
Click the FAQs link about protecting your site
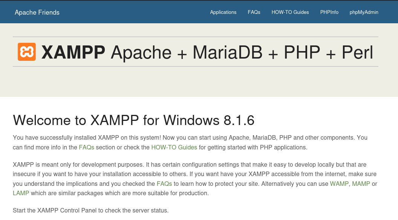point(164,184)
